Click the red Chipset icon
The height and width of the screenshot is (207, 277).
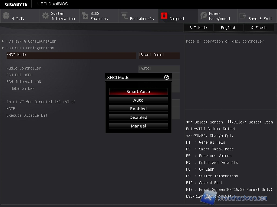click(x=164, y=16)
